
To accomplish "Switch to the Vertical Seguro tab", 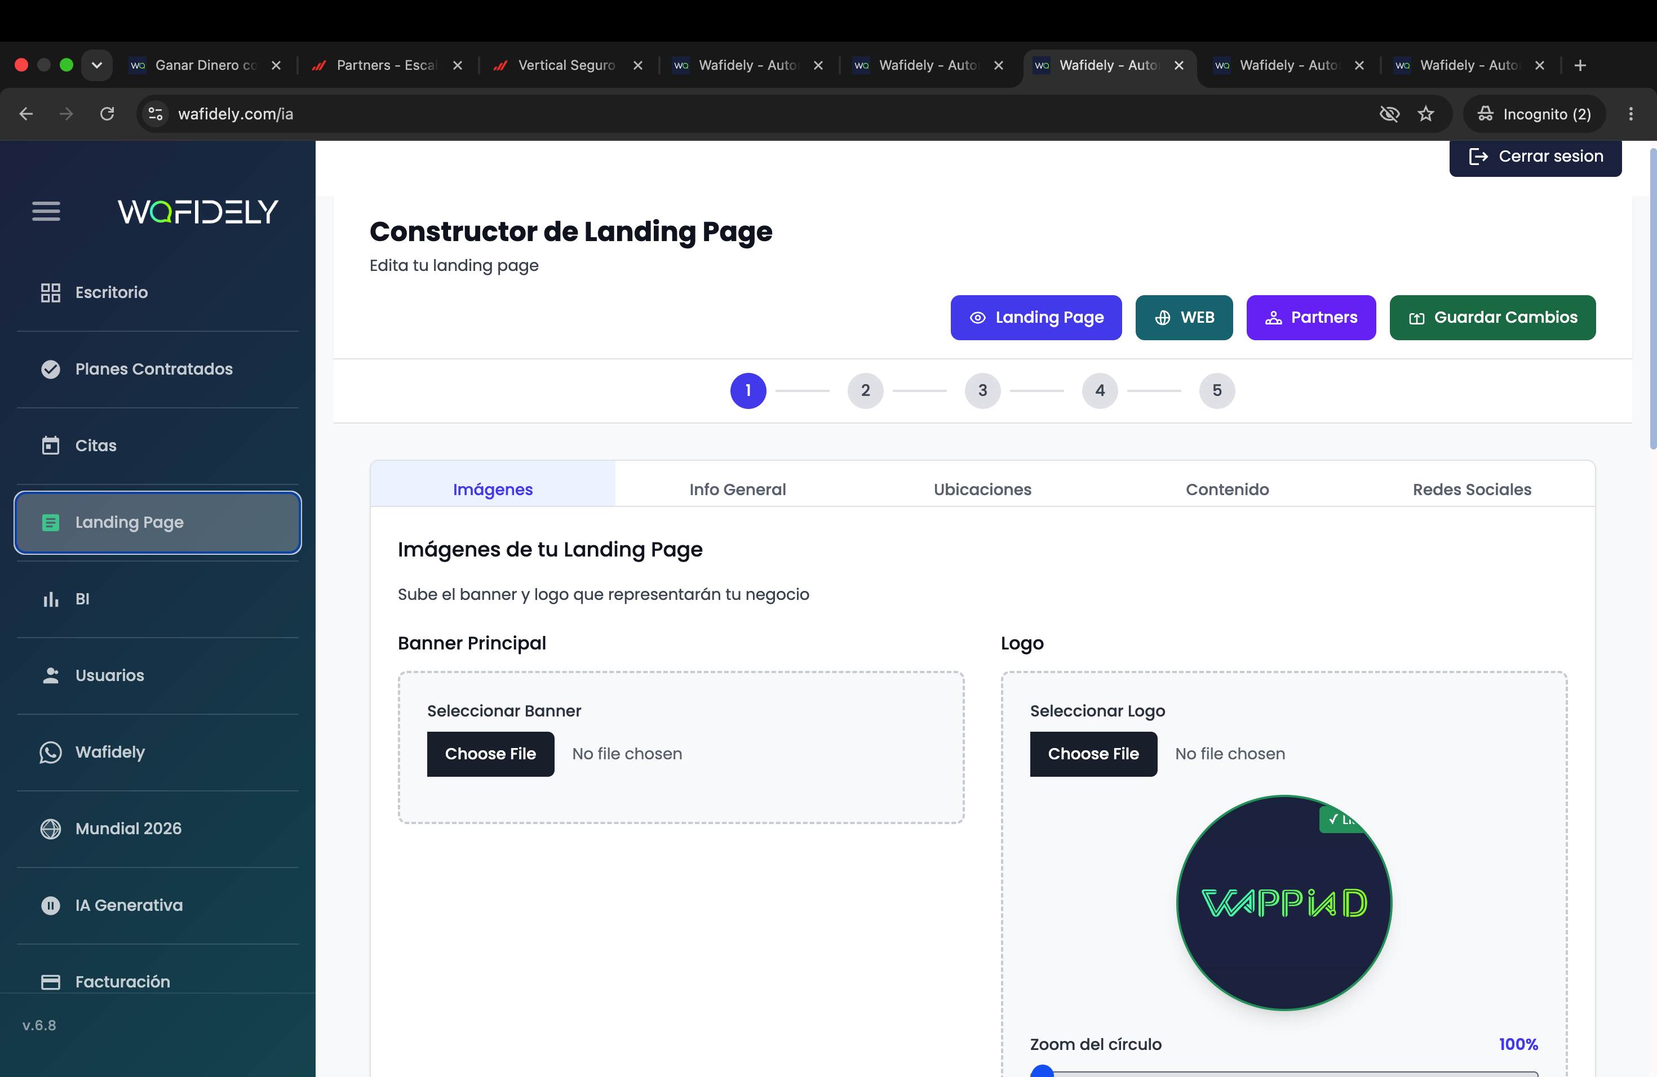I will (568, 65).
